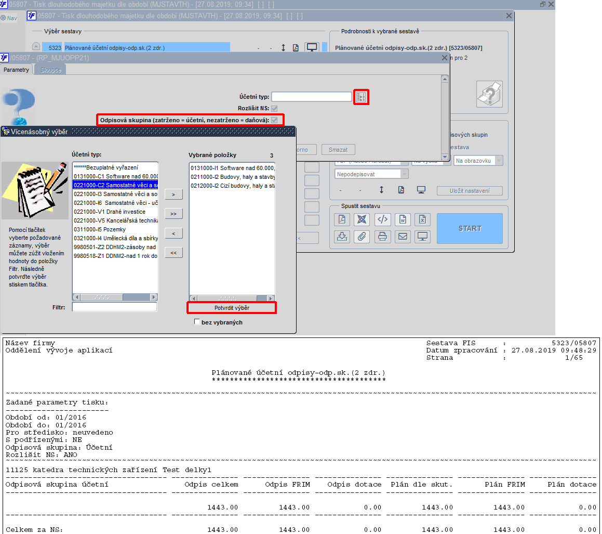602x534 pixels.
Task: Click the download-to-disk icon
Action: [x=342, y=237]
